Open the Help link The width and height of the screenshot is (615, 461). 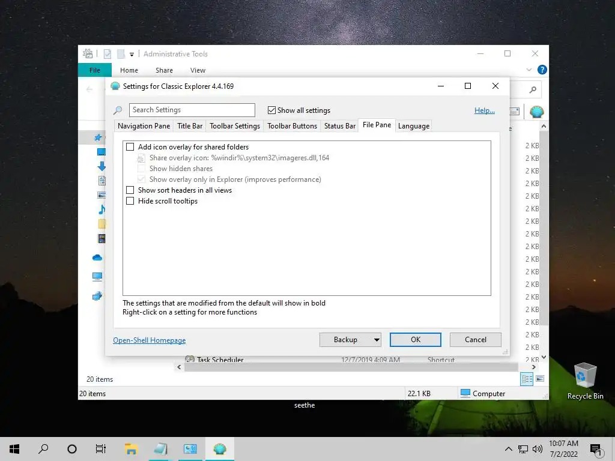tap(485, 110)
